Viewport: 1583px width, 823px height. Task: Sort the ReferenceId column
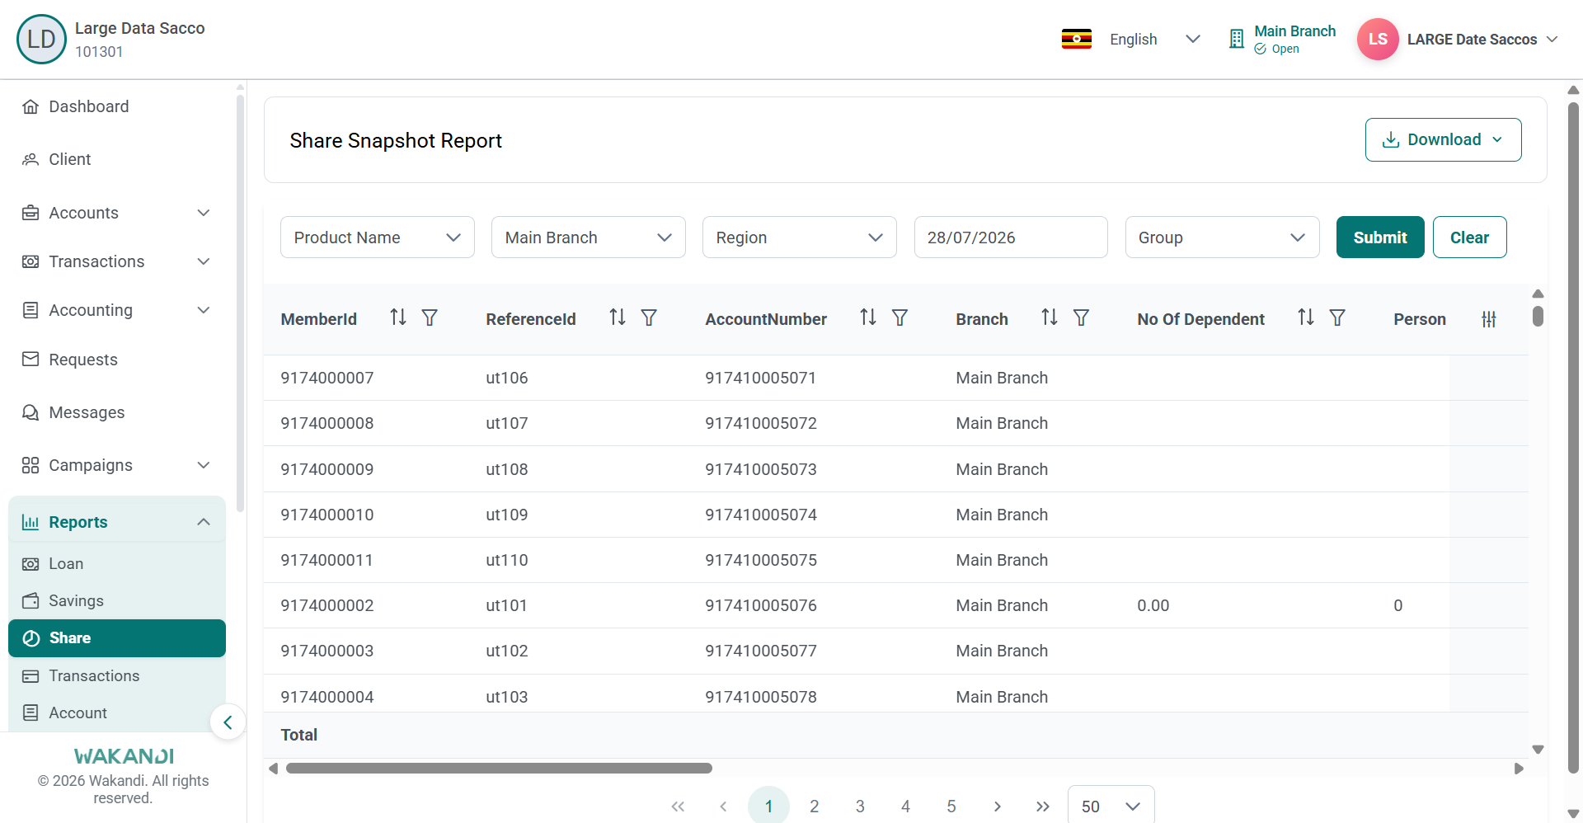coord(618,317)
